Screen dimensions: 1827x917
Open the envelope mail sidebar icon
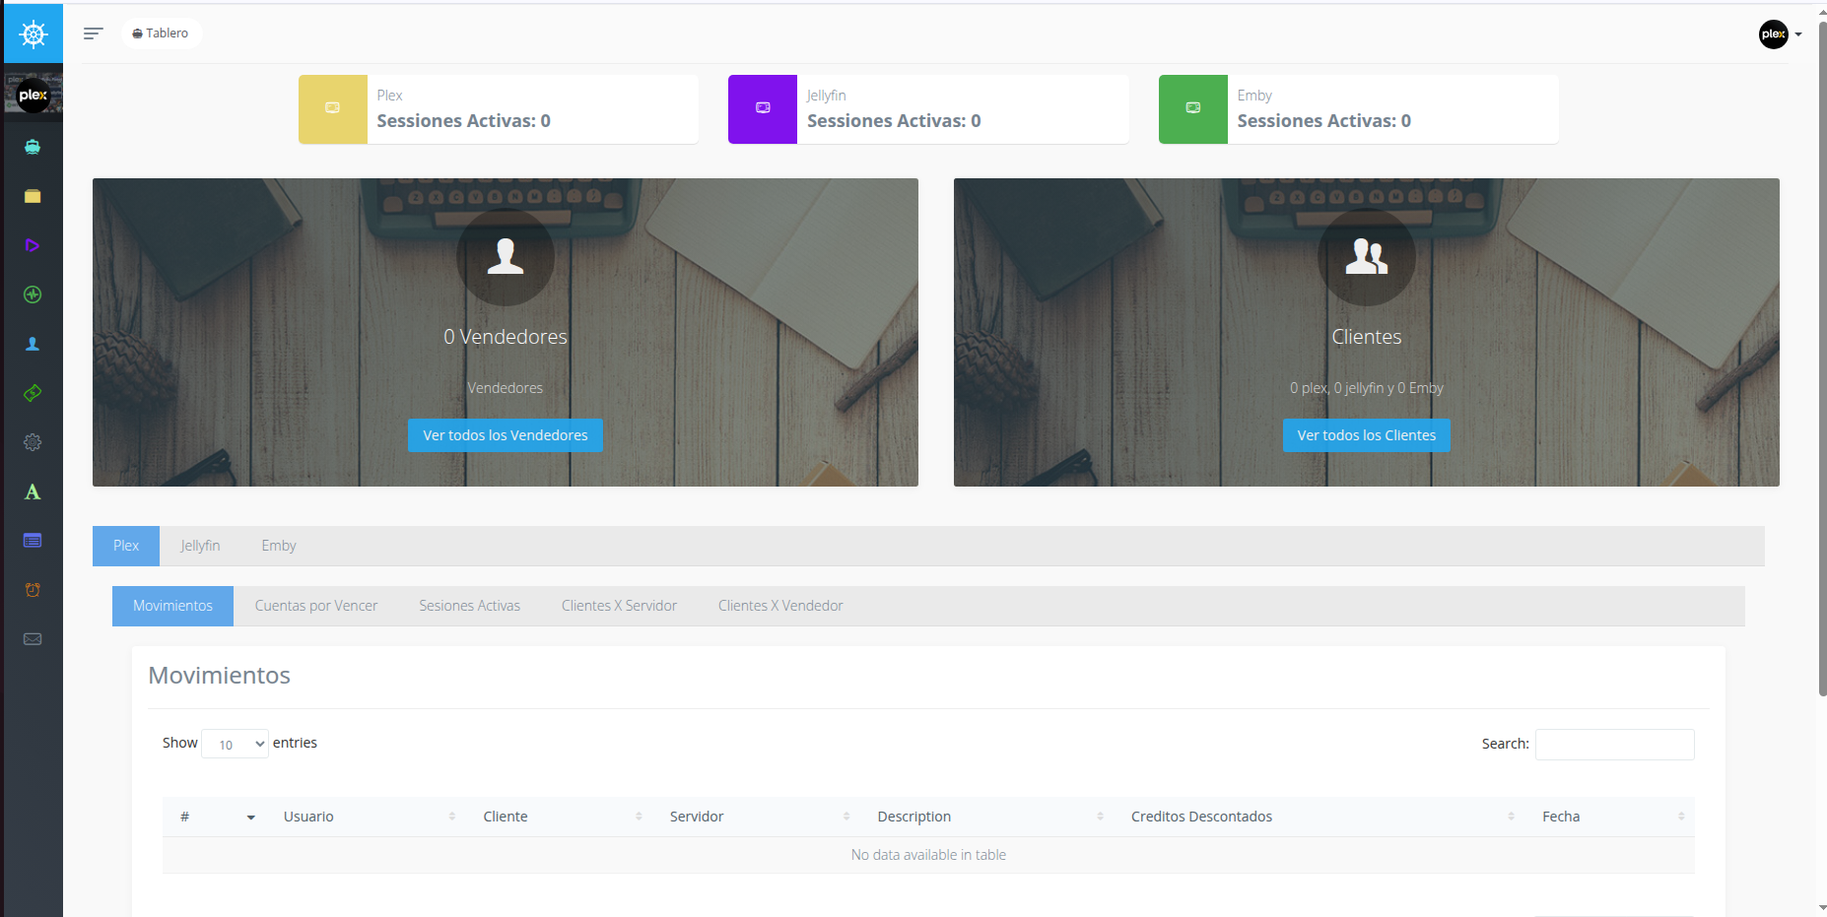pyautogui.click(x=33, y=639)
